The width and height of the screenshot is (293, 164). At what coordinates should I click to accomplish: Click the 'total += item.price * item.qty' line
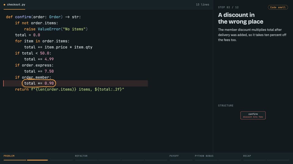pos(58,47)
